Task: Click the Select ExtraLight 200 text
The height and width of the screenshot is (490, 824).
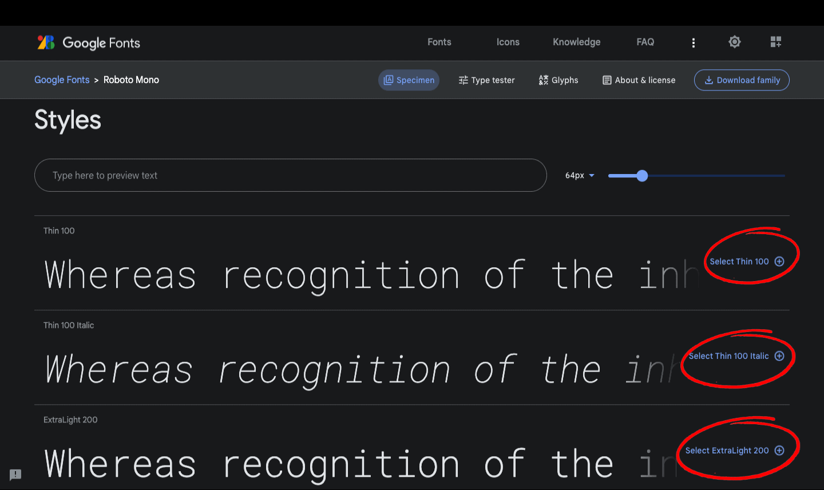Action: [x=727, y=451]
